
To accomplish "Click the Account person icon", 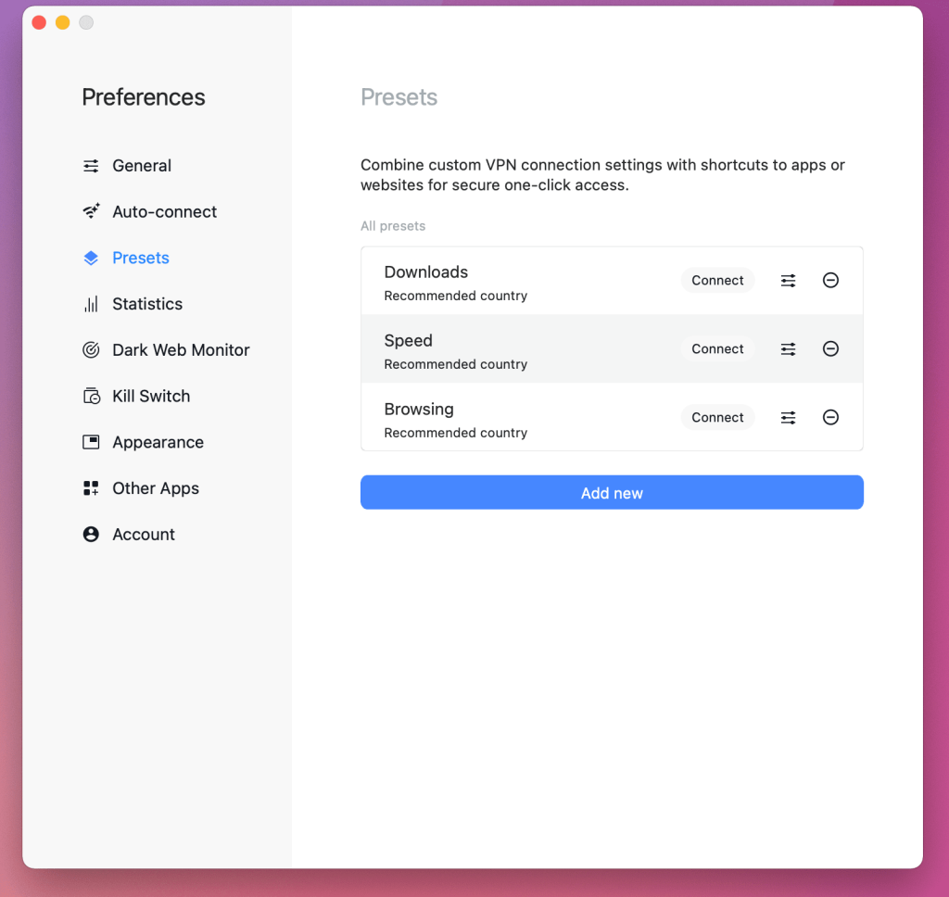I will (91, 535).
